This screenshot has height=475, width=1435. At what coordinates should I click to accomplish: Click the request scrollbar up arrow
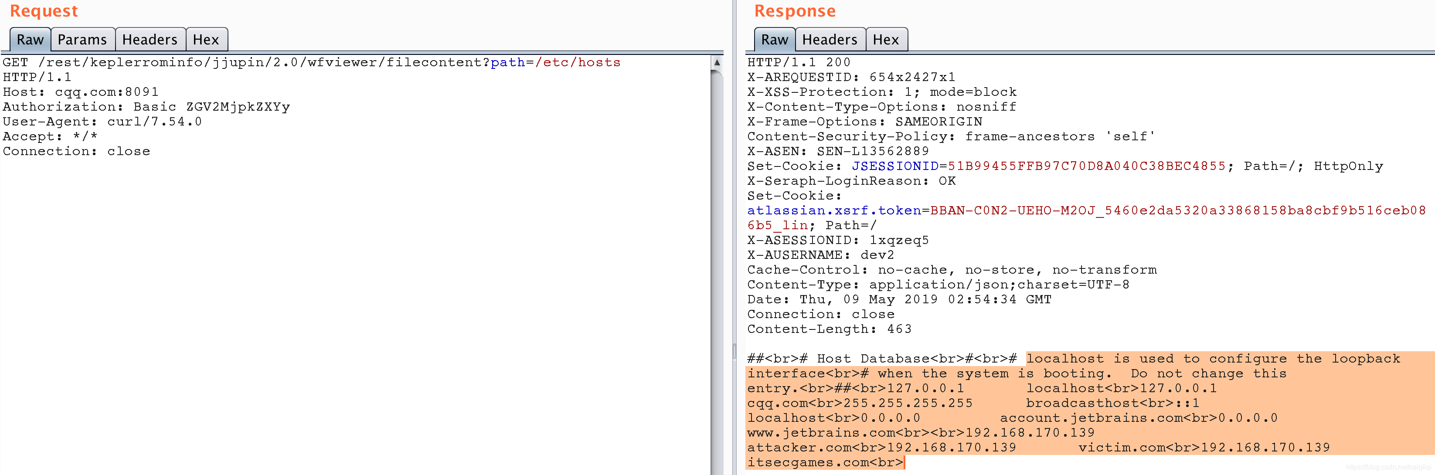[x=717, y=62]
